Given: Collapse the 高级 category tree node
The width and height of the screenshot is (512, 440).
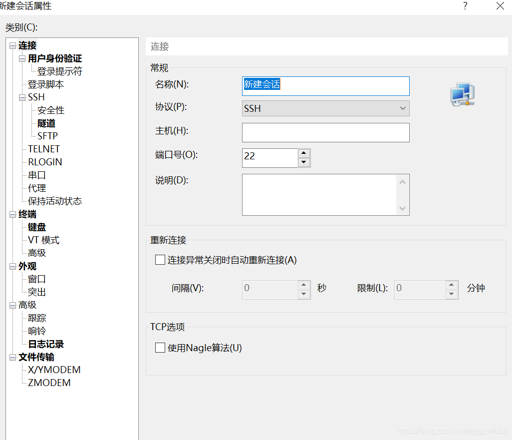Looking at the screenshot, I should (x=13, y=306).
